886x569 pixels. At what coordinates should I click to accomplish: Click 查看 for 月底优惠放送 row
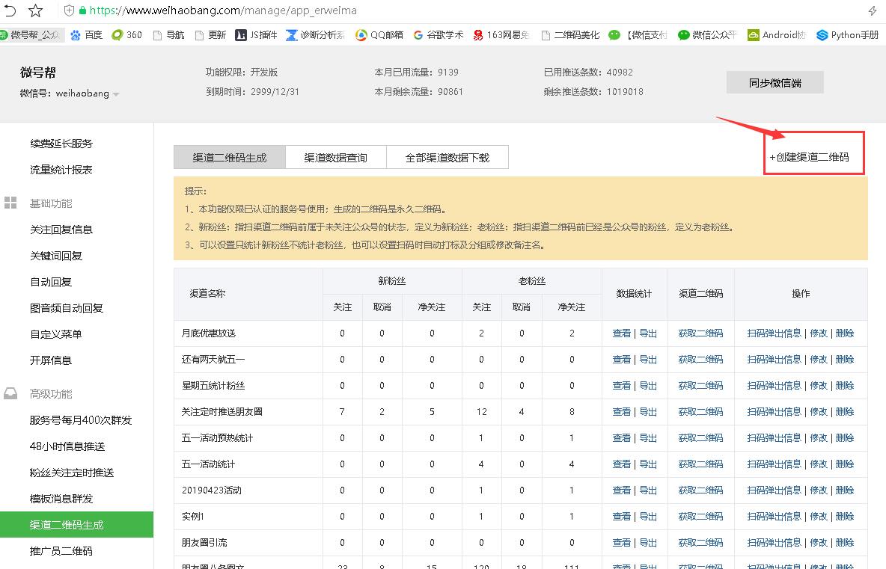[x=622, y=333]
